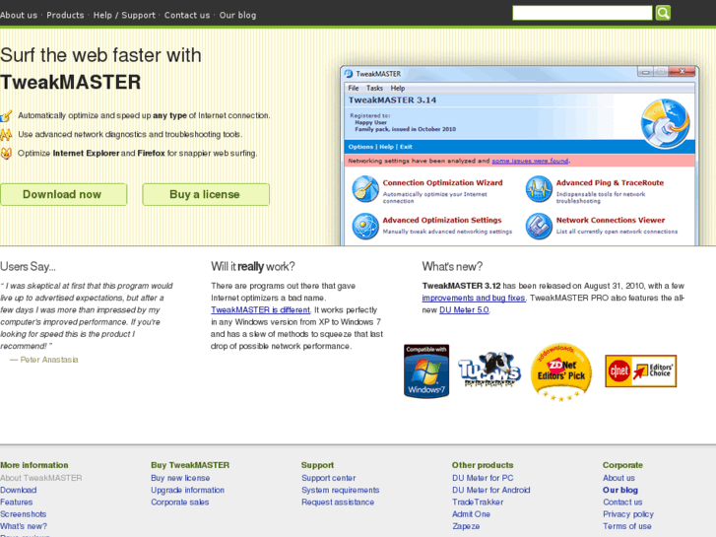Screen dimensions: 716x537
Task: Click Options in the blue bar
Action: tap(360, 147)
